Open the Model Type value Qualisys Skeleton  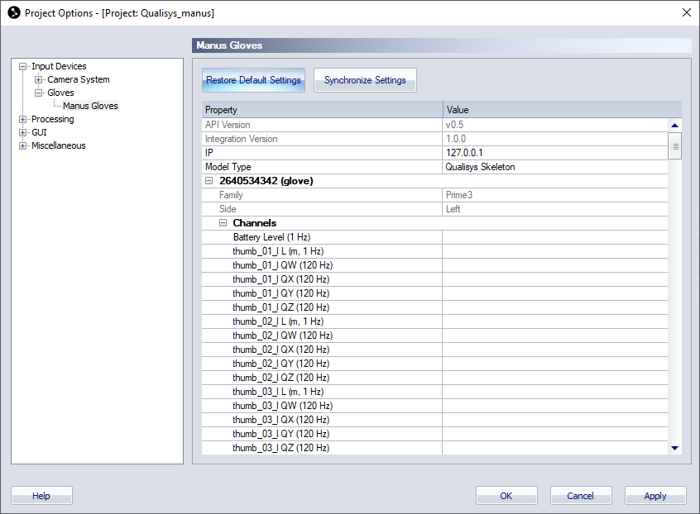[554, 167]
